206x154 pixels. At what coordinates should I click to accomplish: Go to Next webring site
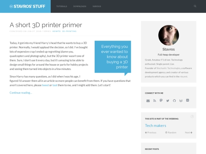click(x=189, y=133)
